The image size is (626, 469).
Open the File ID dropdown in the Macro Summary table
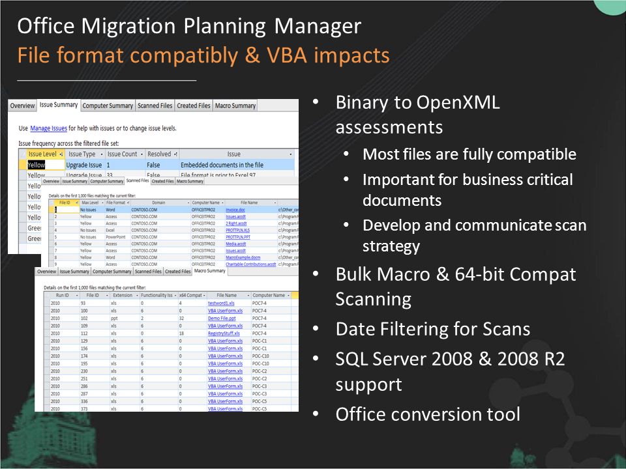pyautogui.click(x=107, y=296)
